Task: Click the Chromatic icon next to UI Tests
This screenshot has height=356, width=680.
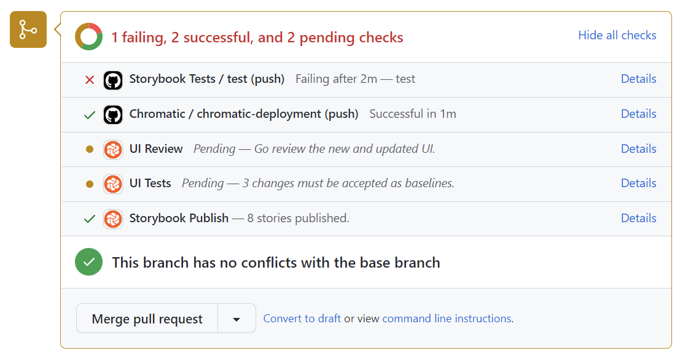Action: coord(113,183)
